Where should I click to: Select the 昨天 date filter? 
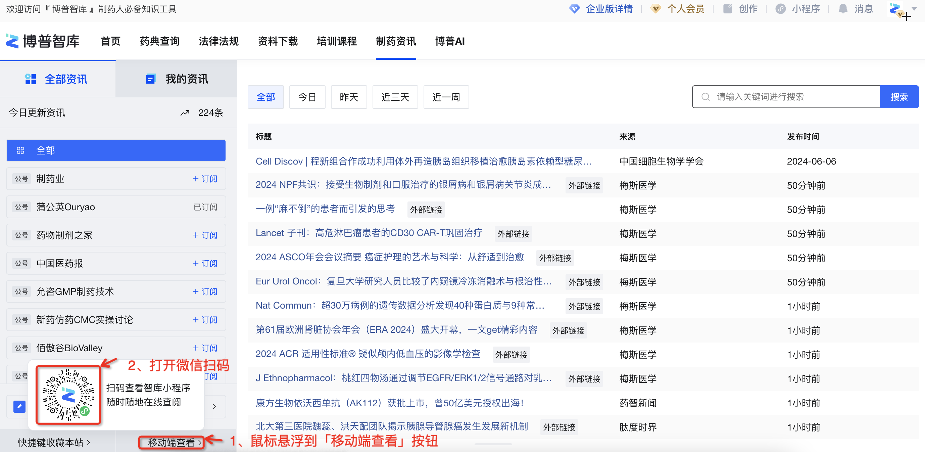(349, 97)
